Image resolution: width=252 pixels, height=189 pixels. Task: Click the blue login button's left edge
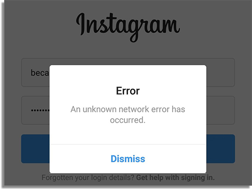pyautogui.click(x=35, y=149)
